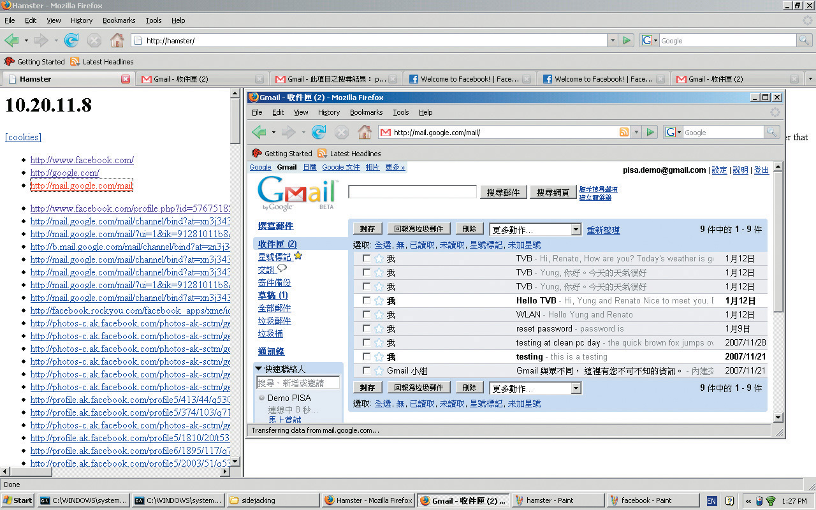This screenshot has width=816, height=510.
Task: Open the URL history dropdown in the outer address bar
Action: 613,40
